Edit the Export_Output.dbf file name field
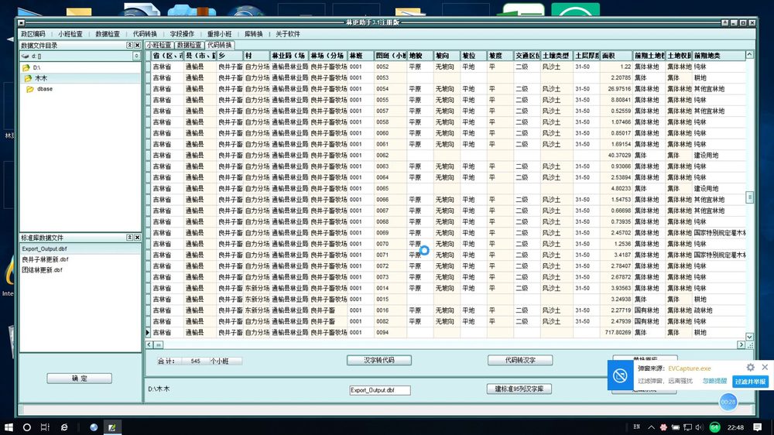 (379, 390)
